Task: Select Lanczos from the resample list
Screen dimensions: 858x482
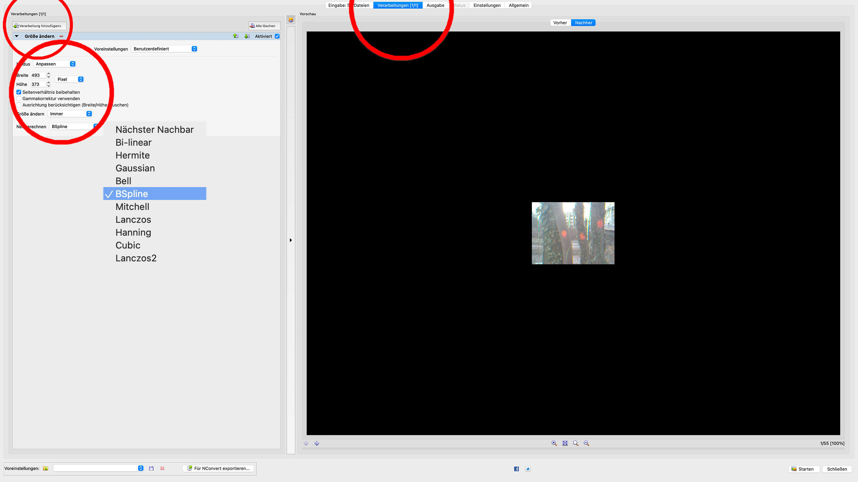Action: pyautogui.click(x=133, y=220)
